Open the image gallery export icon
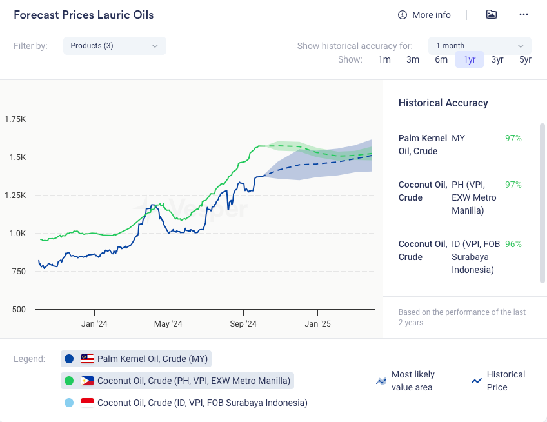This screenshot has height=422, width=547. 492,15
